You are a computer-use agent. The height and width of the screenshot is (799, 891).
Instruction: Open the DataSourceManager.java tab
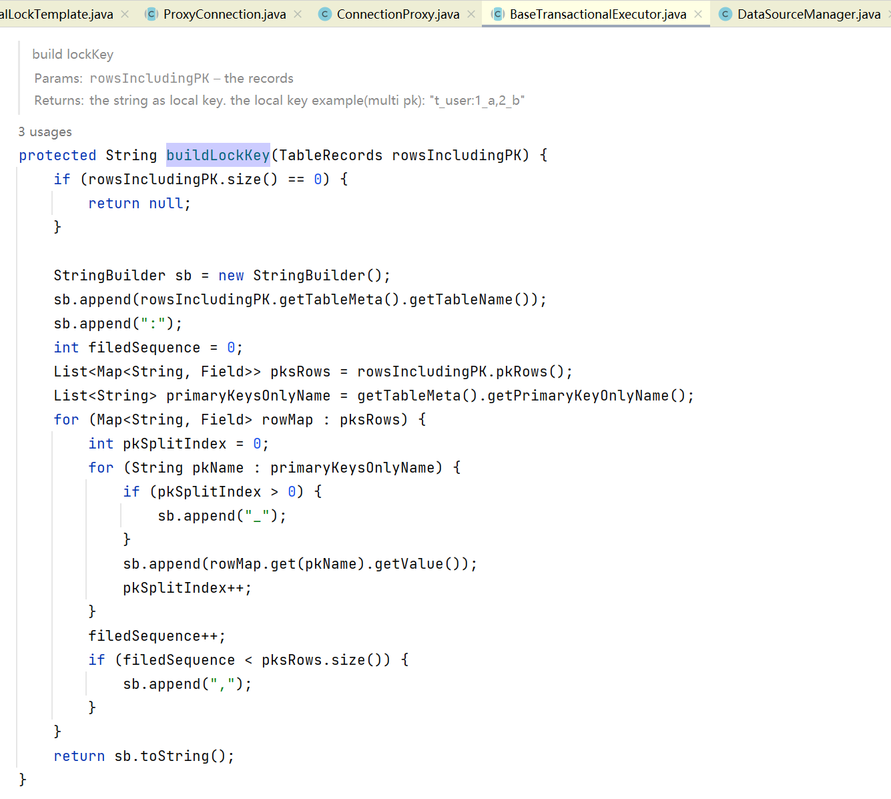[808, 14]
